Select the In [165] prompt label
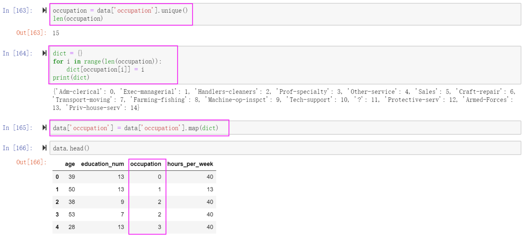 [x=18, y=128]
